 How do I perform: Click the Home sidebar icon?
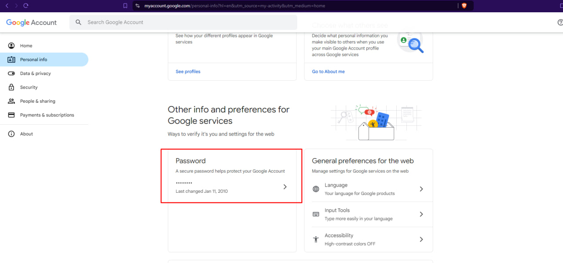(11, 46)
